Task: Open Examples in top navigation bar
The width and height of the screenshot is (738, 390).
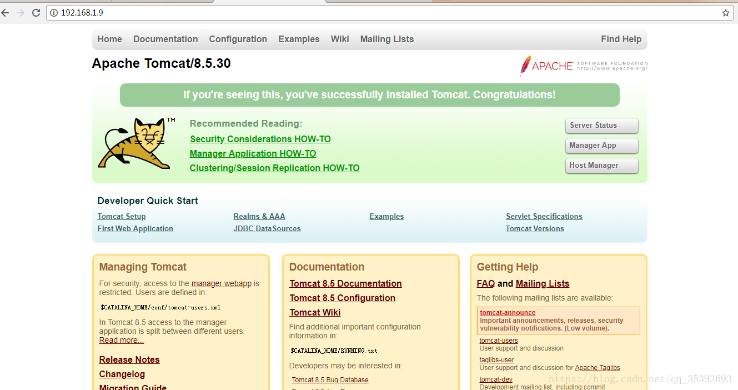Action: (299, 39)
